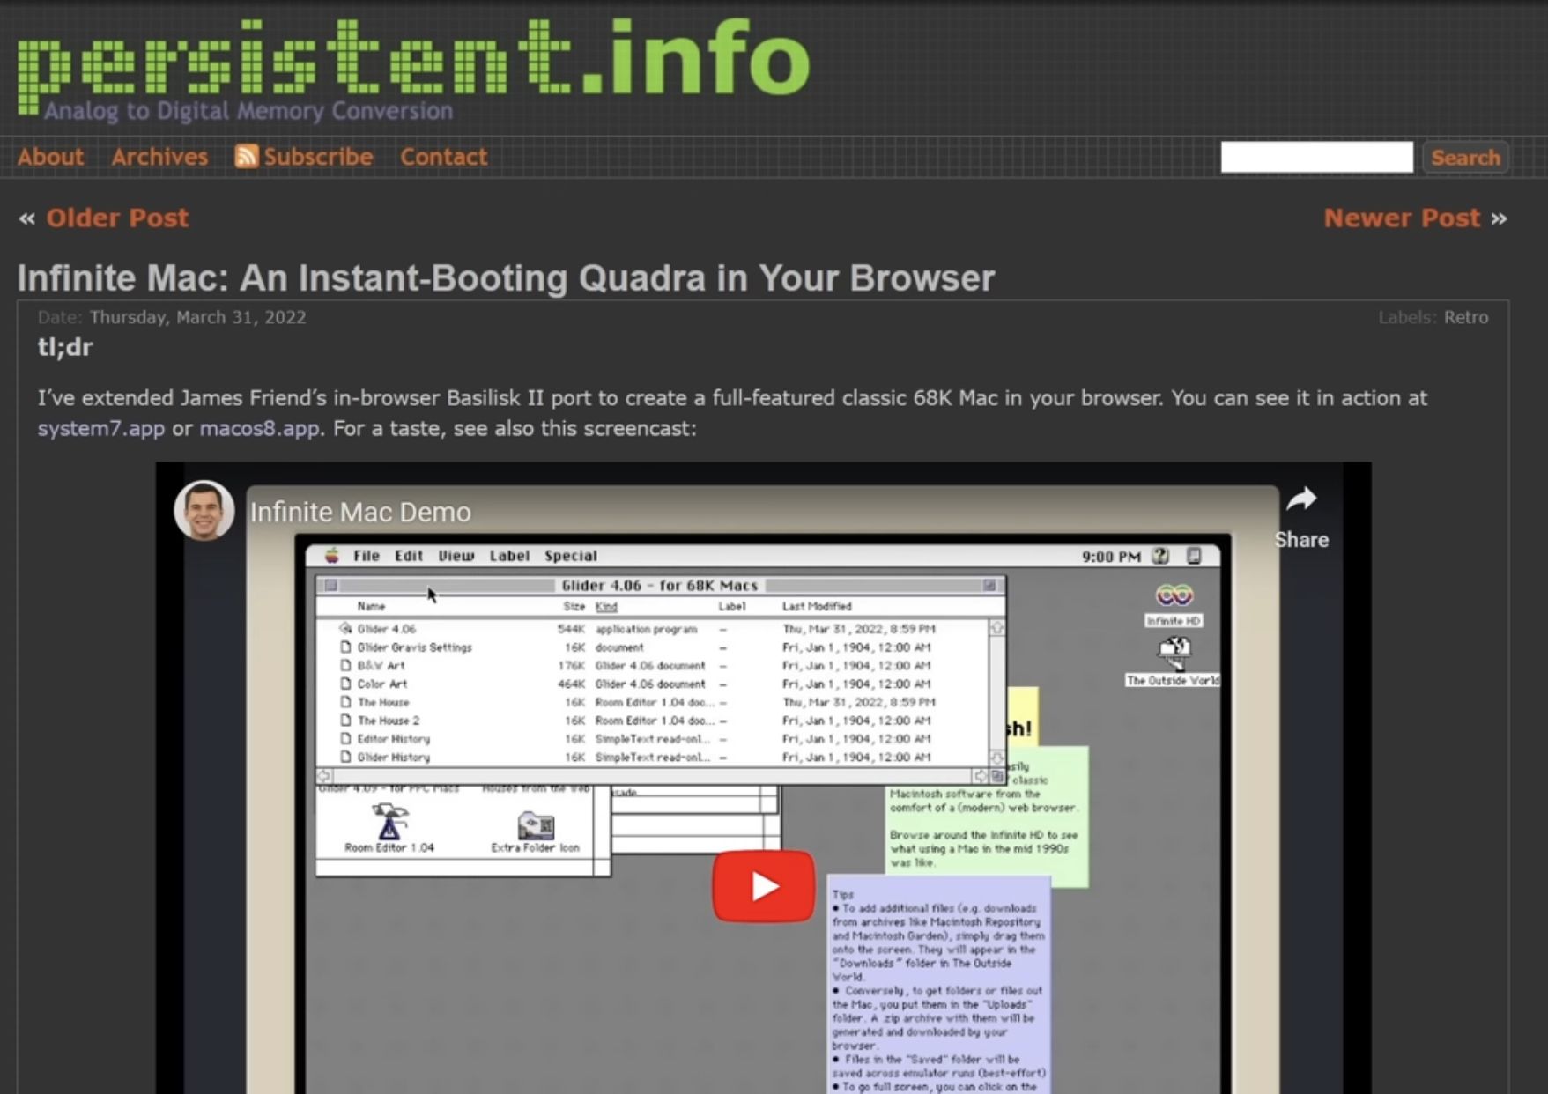Open the Archives page

tap(159, 157)
